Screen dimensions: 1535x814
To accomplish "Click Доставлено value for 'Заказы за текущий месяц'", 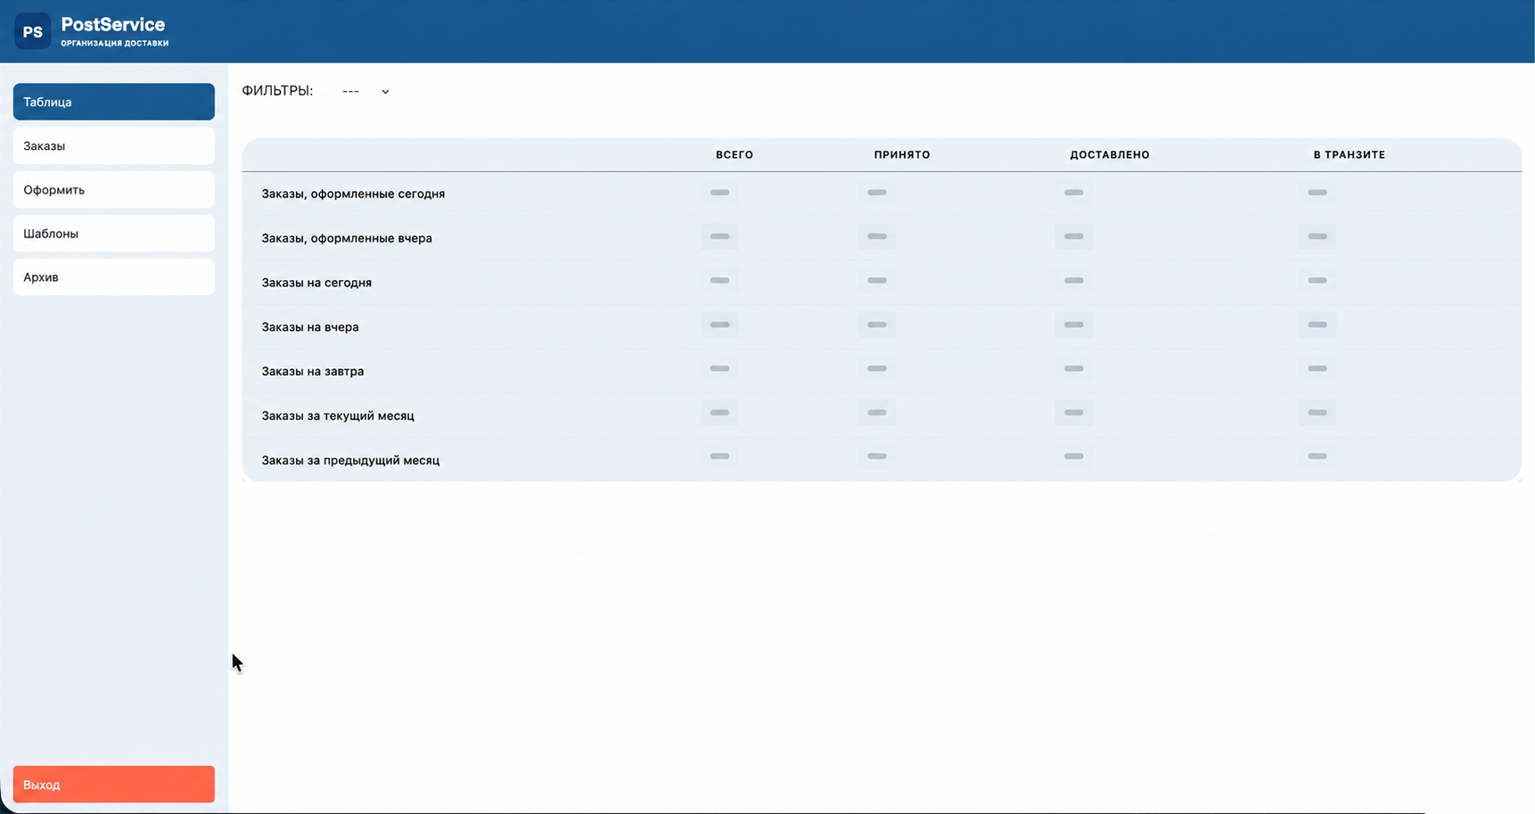I will (1073, 413).
